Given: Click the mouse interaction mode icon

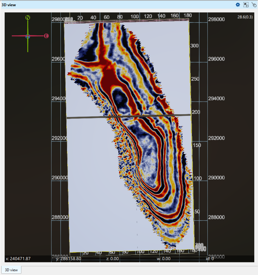Looking at the screenshot, I should (x=254, y=5).
